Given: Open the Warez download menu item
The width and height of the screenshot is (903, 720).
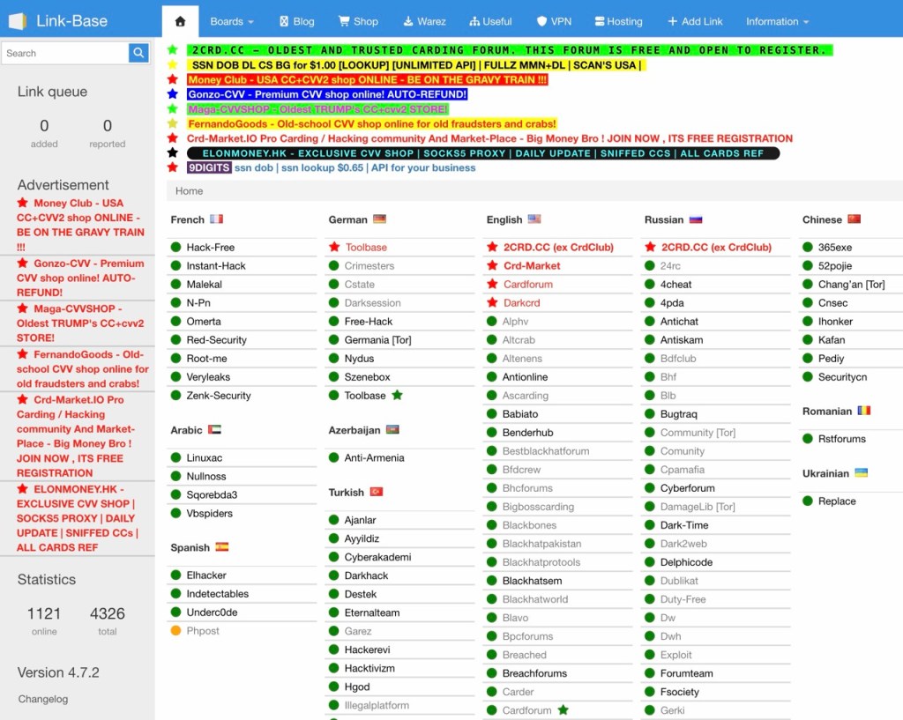Looking at the screenshot, I should point(424,22).
